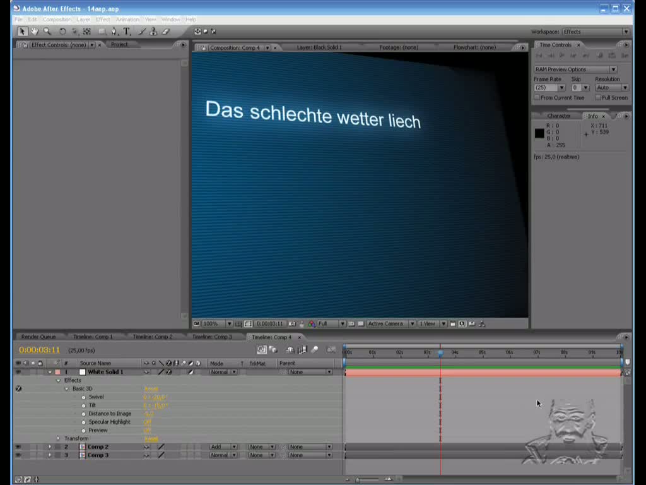Hide the Comp 2 layer
Screen dimensions: 646x485
pos(18,447)
